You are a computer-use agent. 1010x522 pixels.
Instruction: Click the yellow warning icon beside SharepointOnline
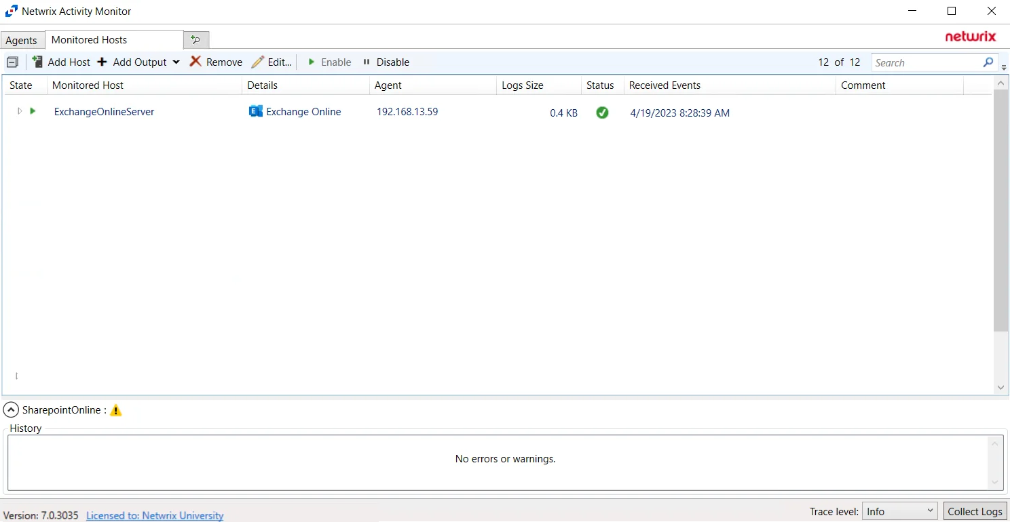click(x=116, y=410)
